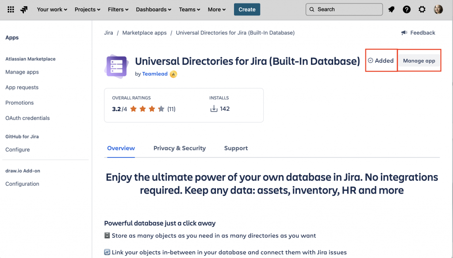This screenshot has height=258, width=453.
Task: Open GitHub for Jira Configure link
Action: (x=18, y=150)
